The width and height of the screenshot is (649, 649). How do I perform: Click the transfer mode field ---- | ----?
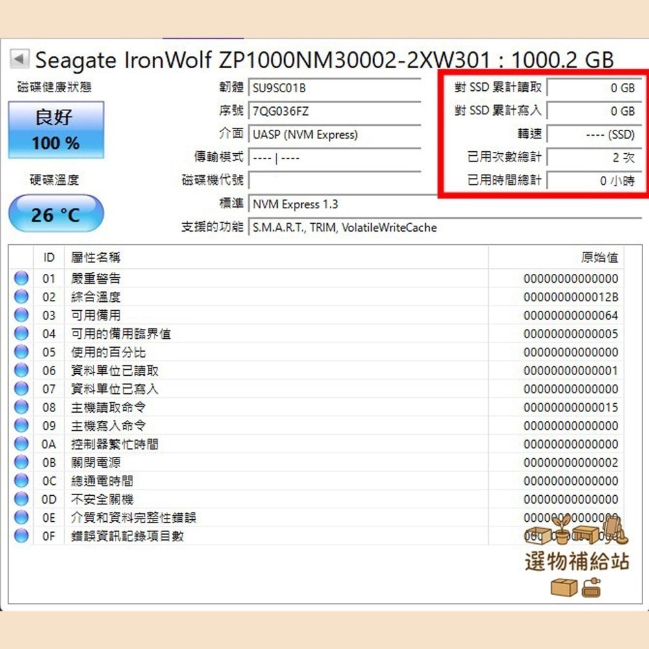[334, 157]
